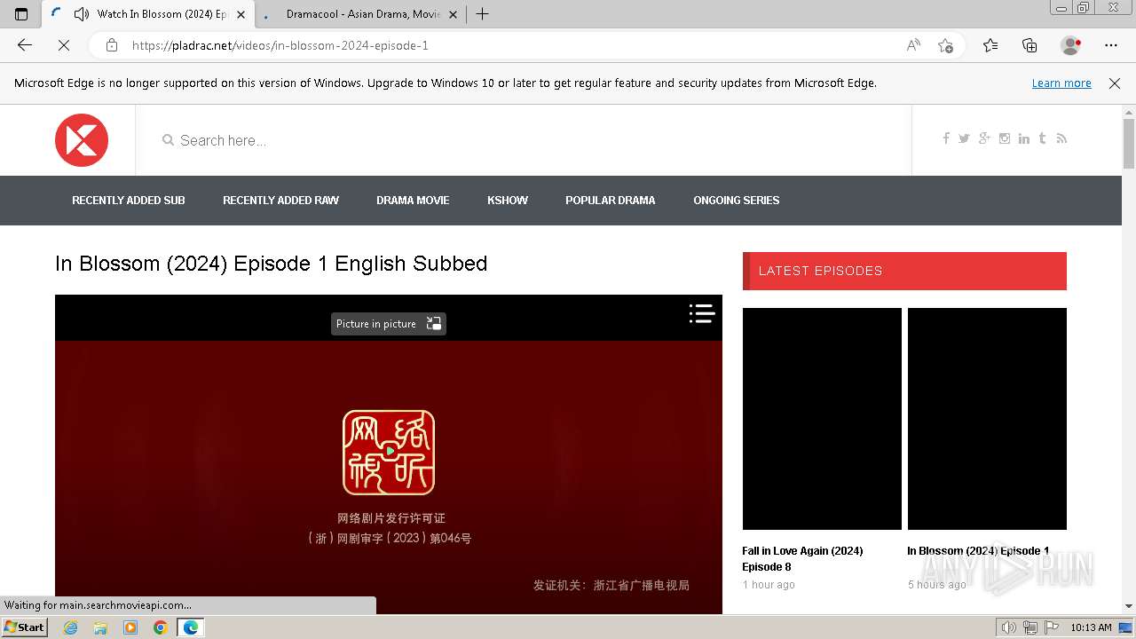
Task: Launch Chrome from the taskbar
Action: pyautogui.click(x=160, y=627)
